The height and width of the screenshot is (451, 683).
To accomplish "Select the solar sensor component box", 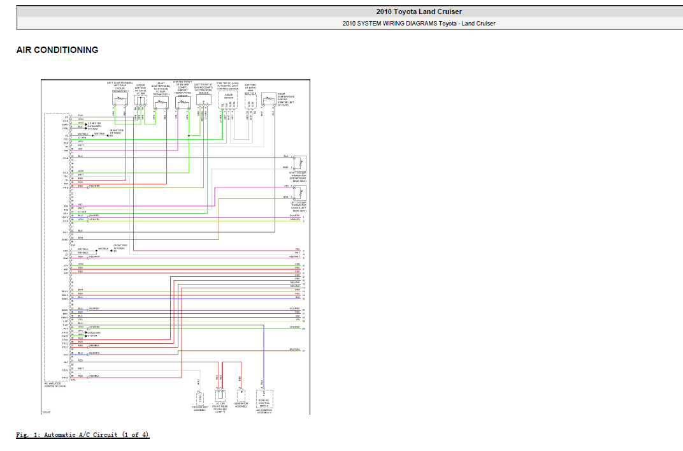I will click(228, 100).
